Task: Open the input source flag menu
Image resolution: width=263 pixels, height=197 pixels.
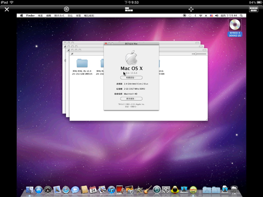Action: coord(211,16)
